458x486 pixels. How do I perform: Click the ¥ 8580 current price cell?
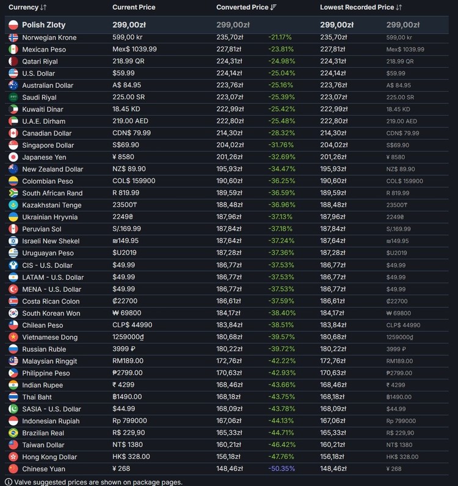[x=123, y=157]
